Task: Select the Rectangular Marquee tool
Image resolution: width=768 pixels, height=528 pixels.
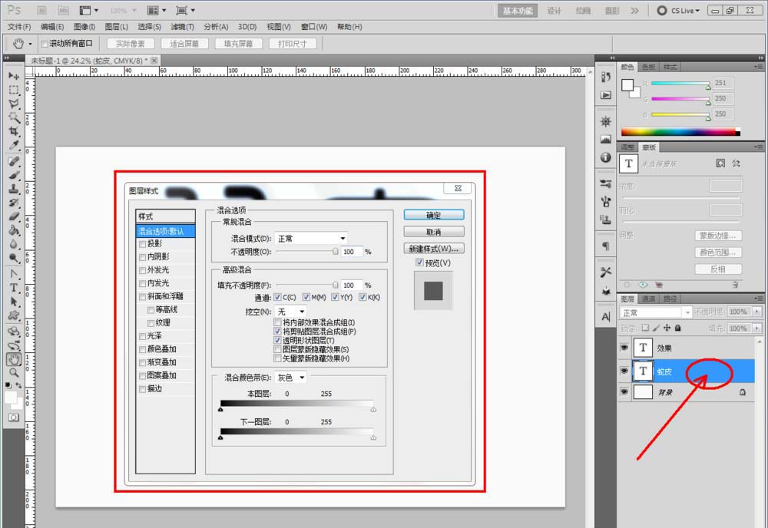Action: [14, 90]
